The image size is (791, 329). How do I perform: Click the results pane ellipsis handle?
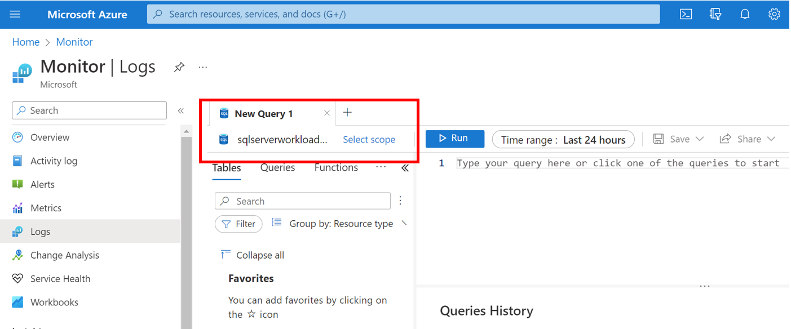click(705, 286)
